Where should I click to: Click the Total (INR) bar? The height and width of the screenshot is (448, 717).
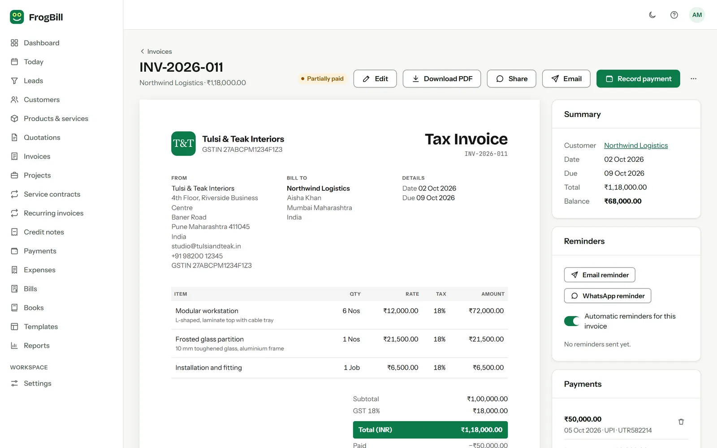pos(430,430)
